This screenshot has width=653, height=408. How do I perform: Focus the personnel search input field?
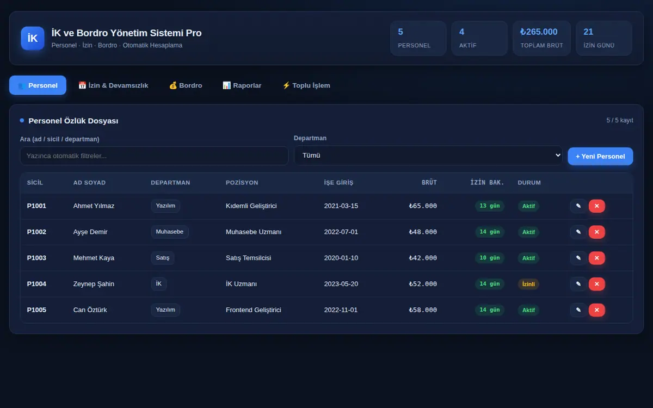[x=154, y=156]
